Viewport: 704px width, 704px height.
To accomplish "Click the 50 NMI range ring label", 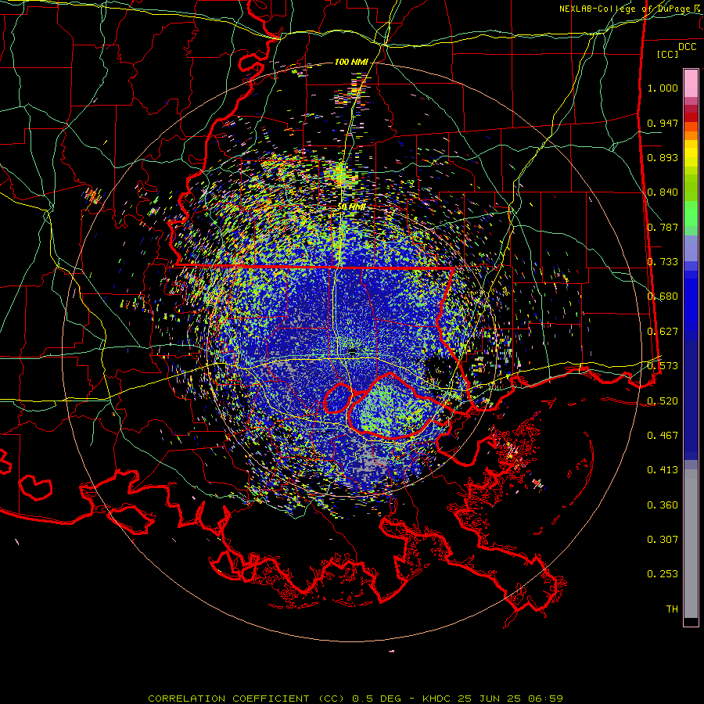I will [351, 207].
